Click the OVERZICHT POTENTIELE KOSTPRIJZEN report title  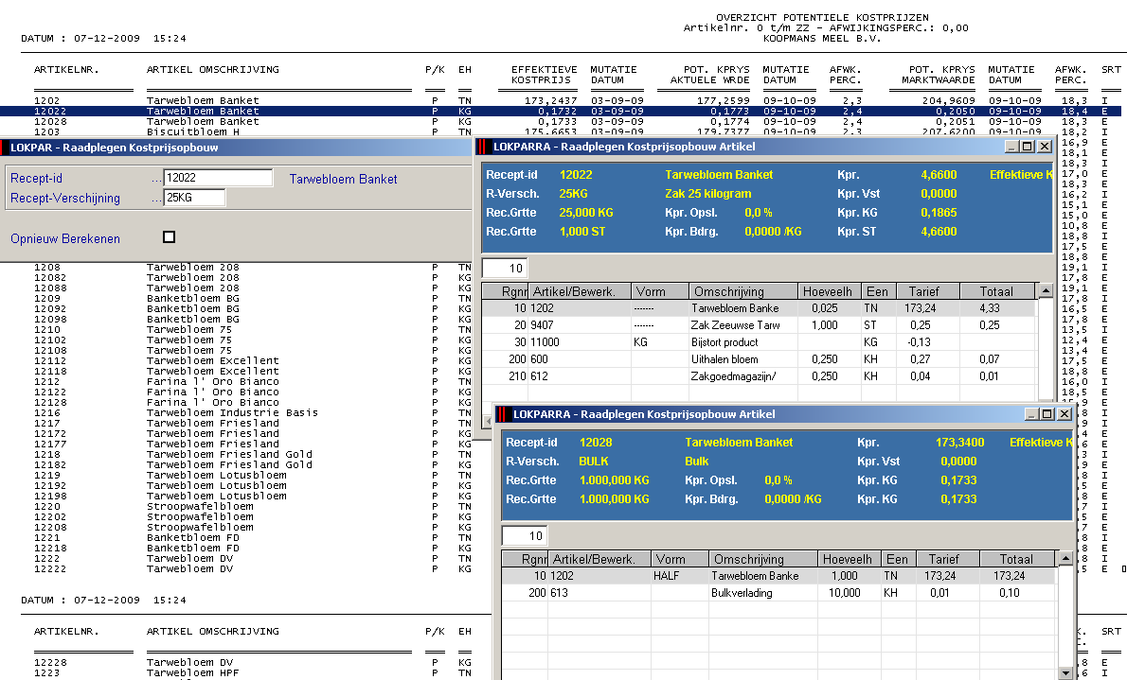(x=822, y=17)
